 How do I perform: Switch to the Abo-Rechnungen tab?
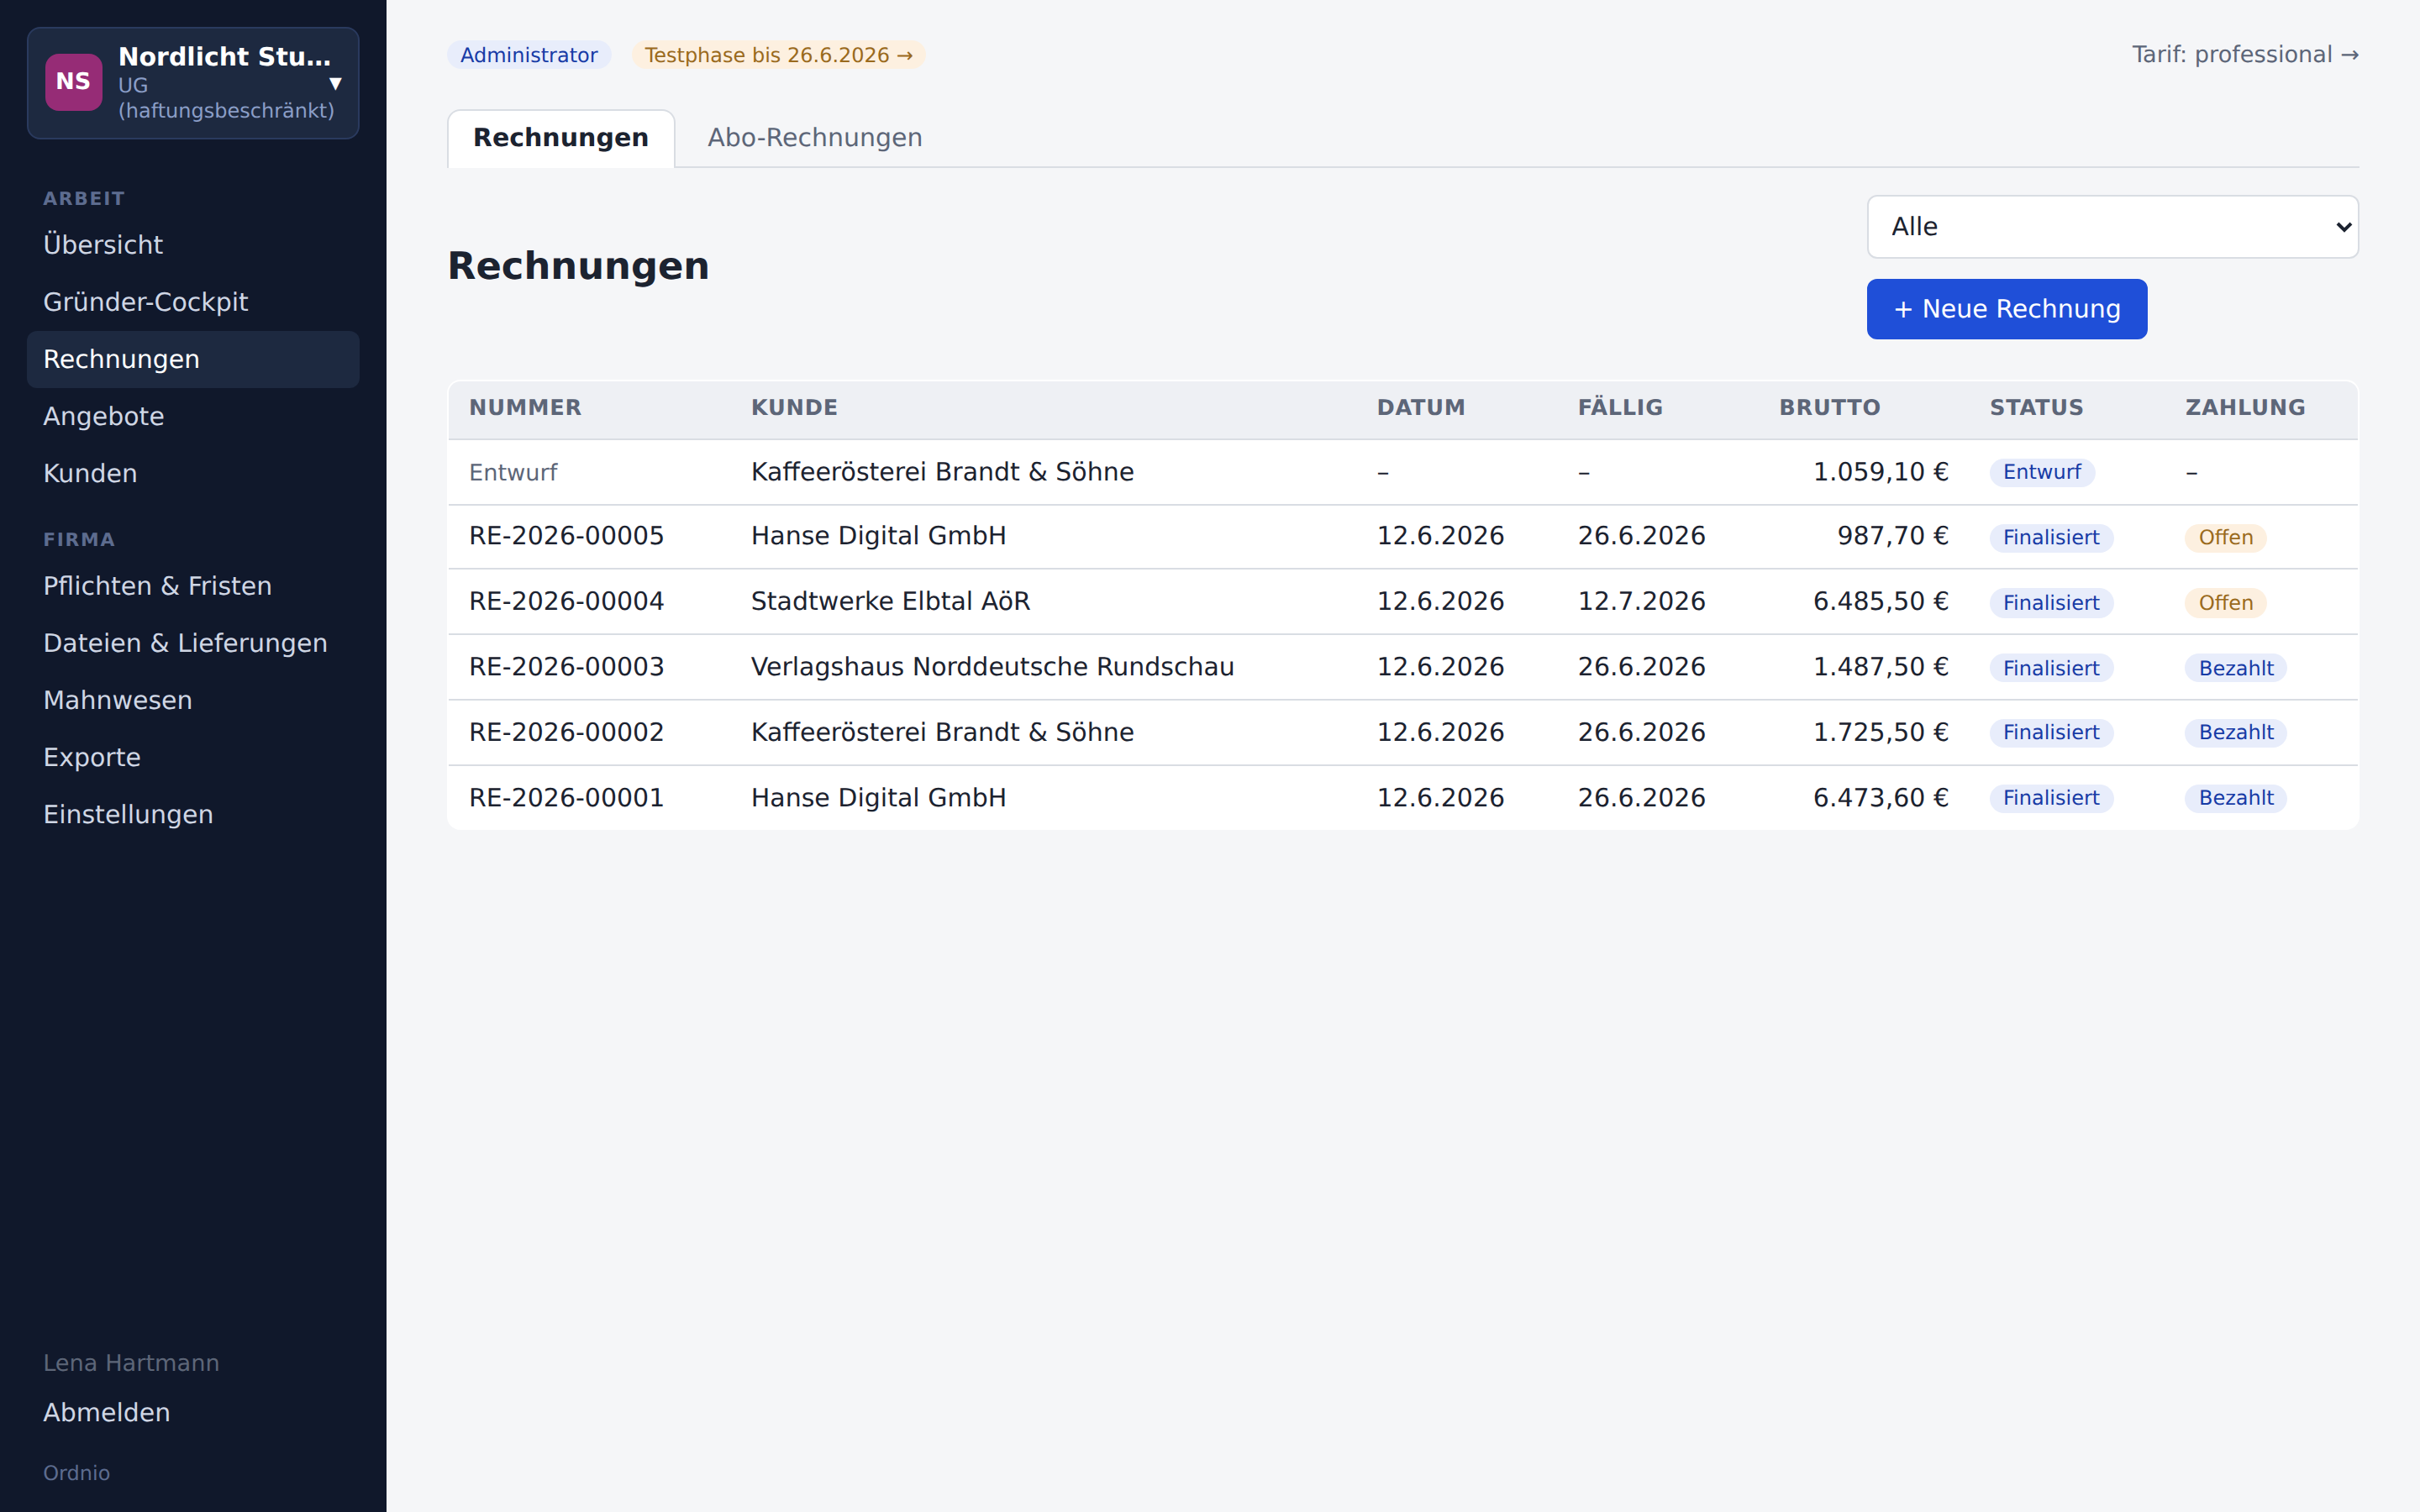coord(814,138)
